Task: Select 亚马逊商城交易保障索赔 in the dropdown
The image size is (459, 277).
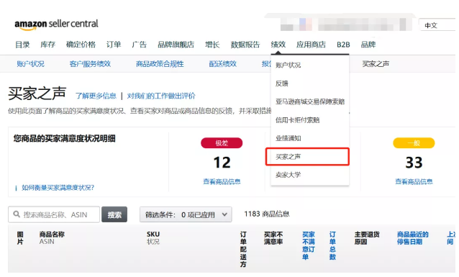Action: click(310, 101)
